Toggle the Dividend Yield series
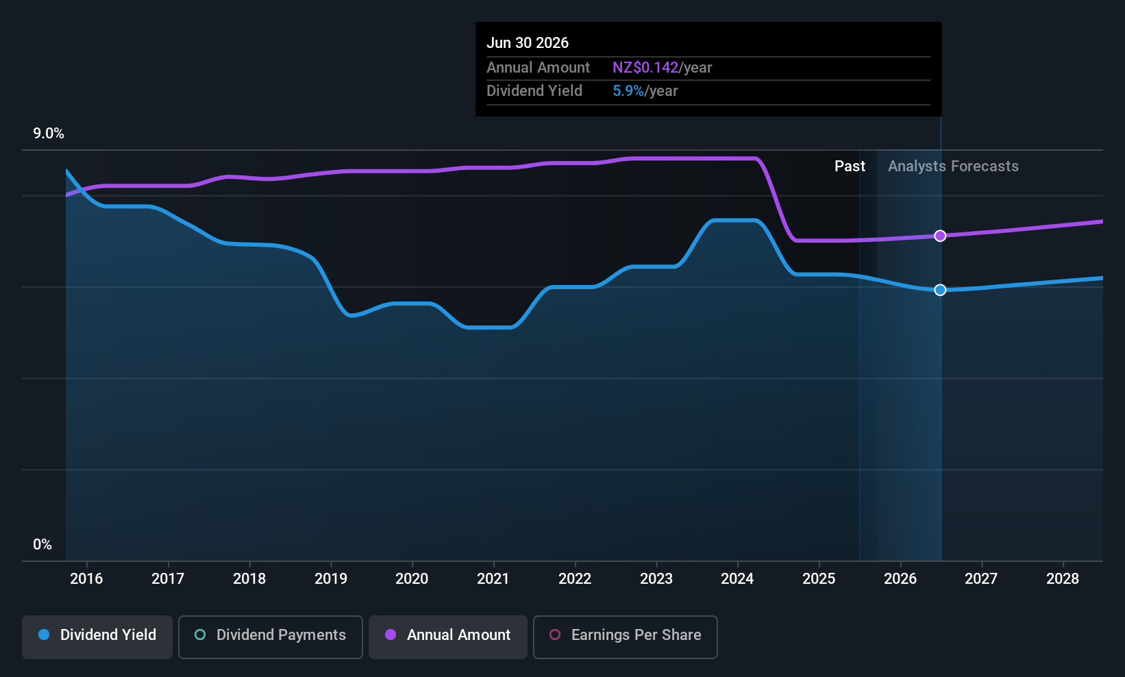The image size is (1125, 677). click(97, 637)
